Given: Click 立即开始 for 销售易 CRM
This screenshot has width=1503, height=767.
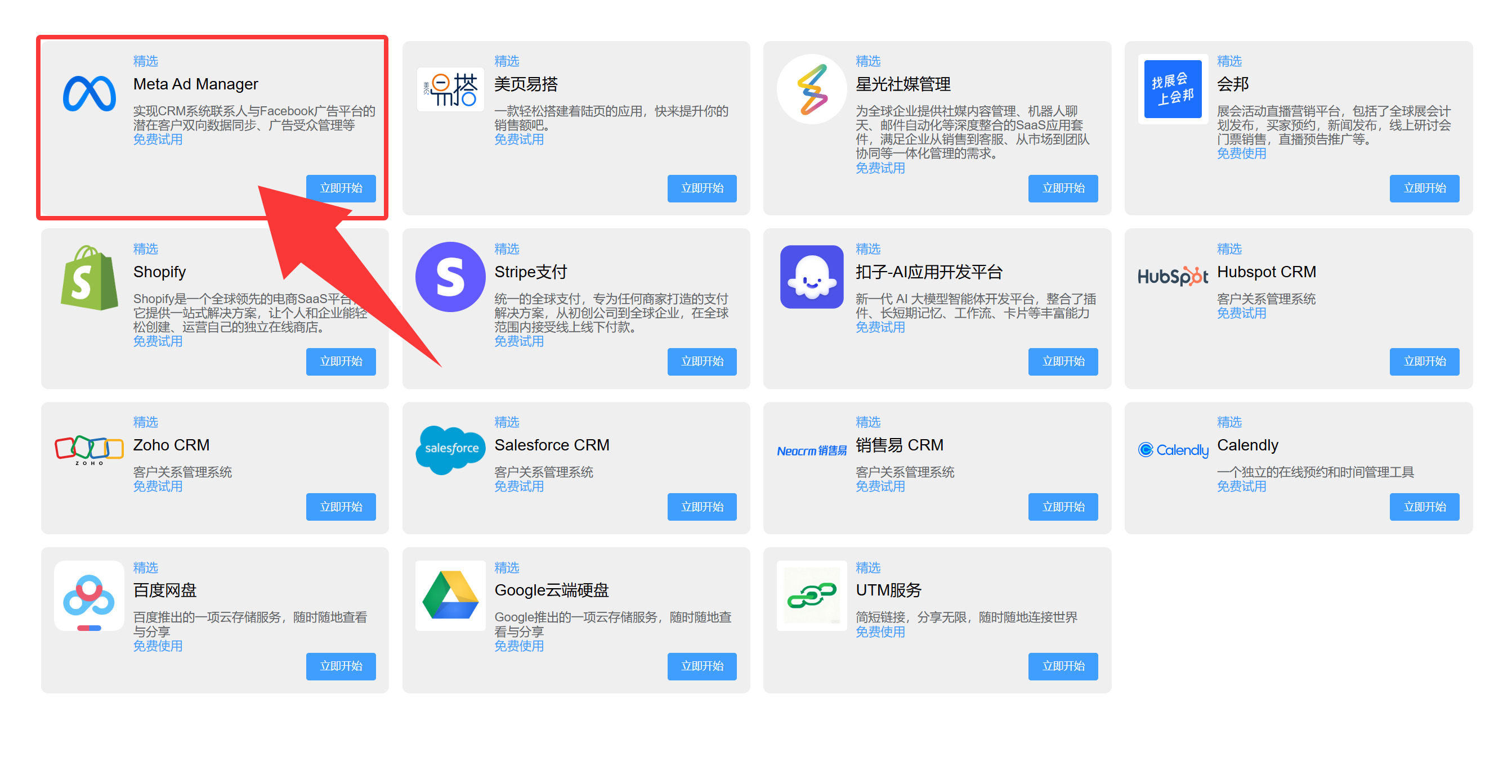Looking at the screenshot, I should pos(1063,507).
